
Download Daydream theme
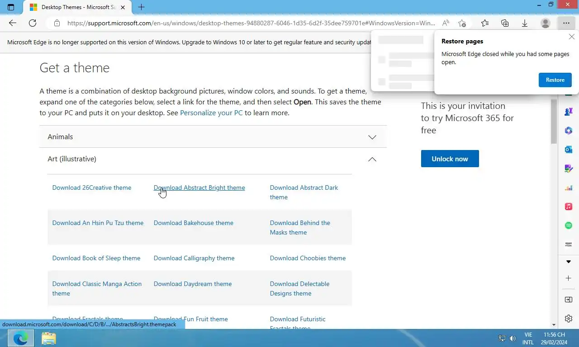193,284
